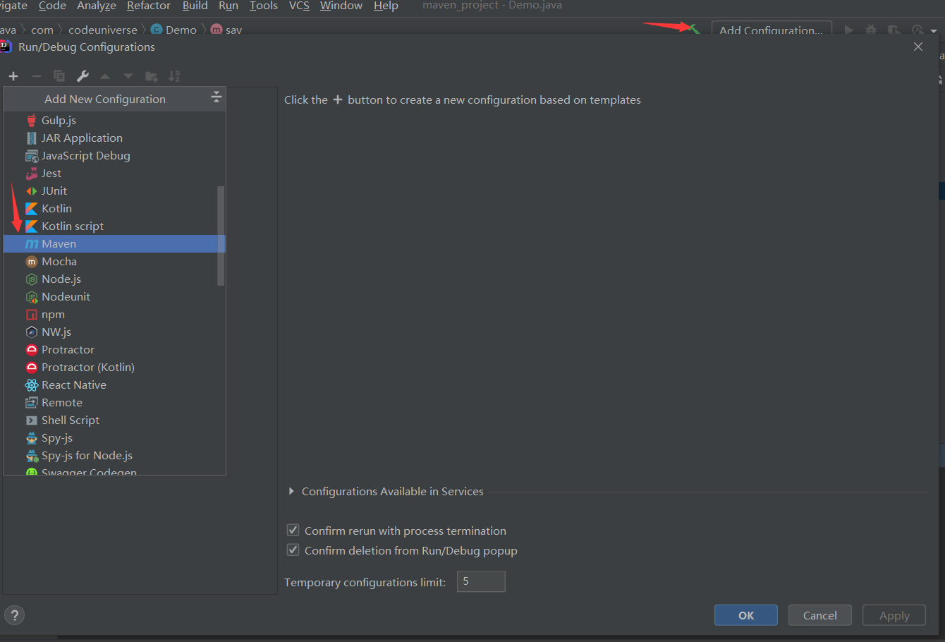The image size is (945, 642).
Task: Click the sav method breadcrumb
Action: (x=226, y=30)
